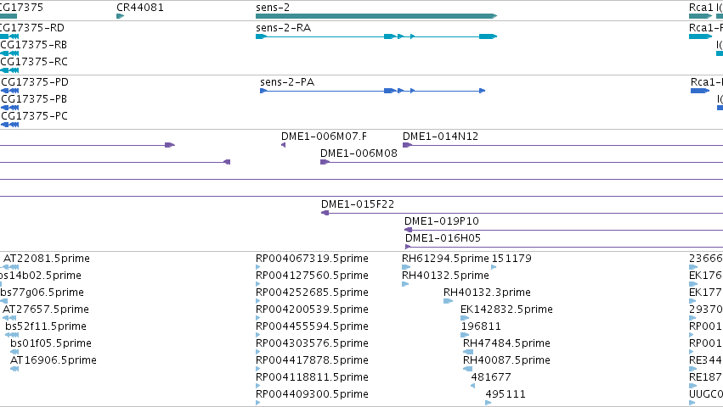Click the AT22081.5prime EST label
Screen dimensions: 723x407
[47, 259]
